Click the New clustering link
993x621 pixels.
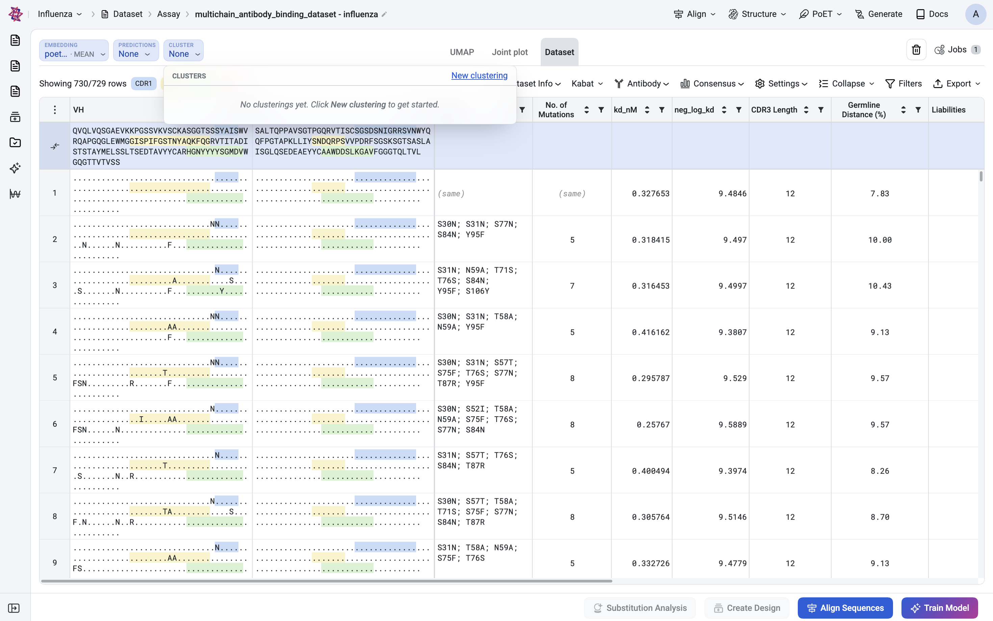(480, 76)
